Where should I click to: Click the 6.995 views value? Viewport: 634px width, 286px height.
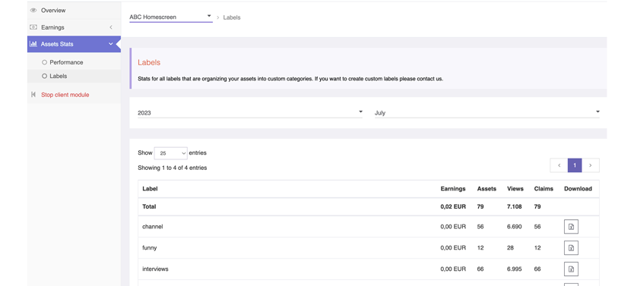(515, 269)
